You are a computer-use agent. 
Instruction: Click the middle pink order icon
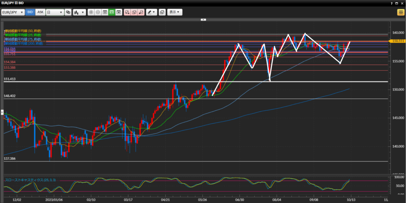click(x=134, y=12)
